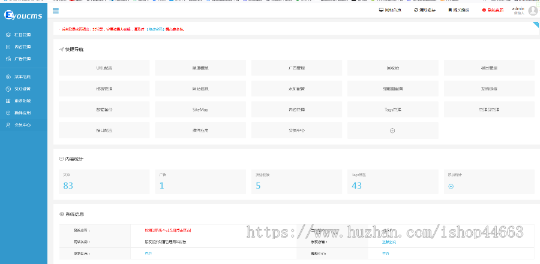Viewport: 540px width, 264px height.
Task: Open the 模板管理 shortcut tile
Action: pos(104,89)
